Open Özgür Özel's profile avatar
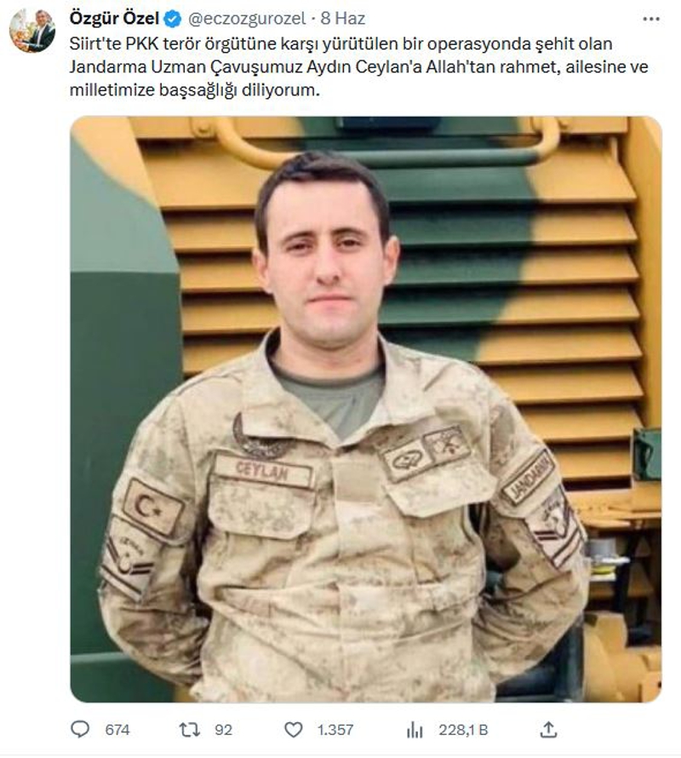The image size is (681, 758). pyautogui.click(x=32, y=31)
